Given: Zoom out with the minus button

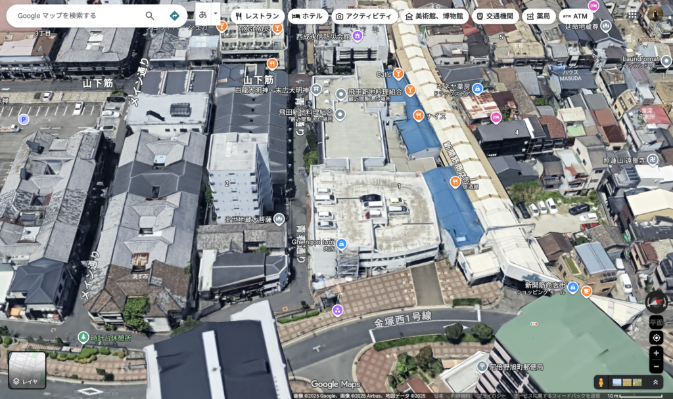Looking at the screenshot, I should pos(656,366).
